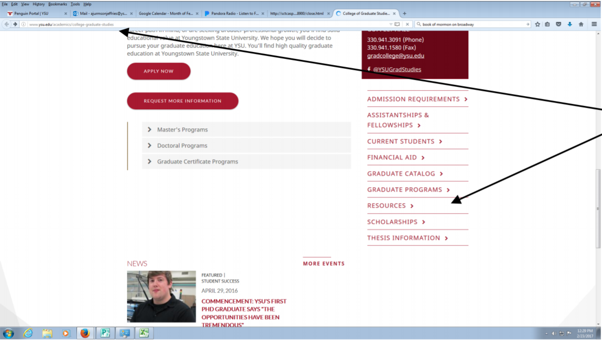Switch to the close.html tab
The width and height of the screenshot is (602, 340).
(300, 13)
